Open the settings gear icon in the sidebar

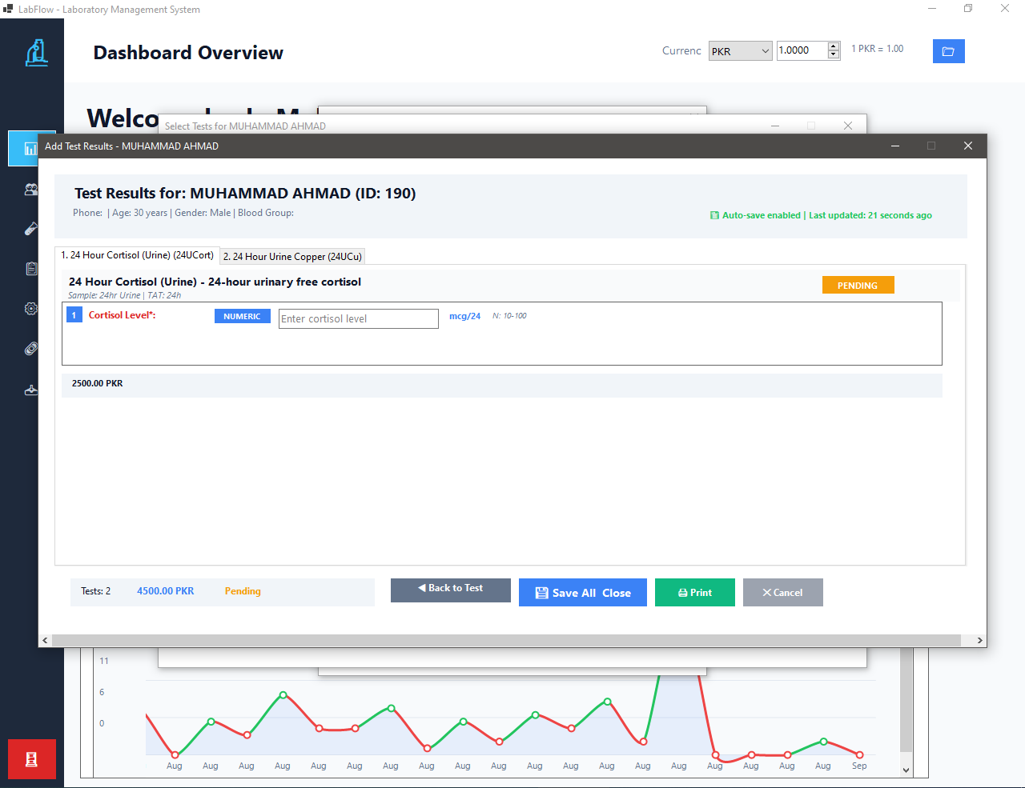point(31,309)
